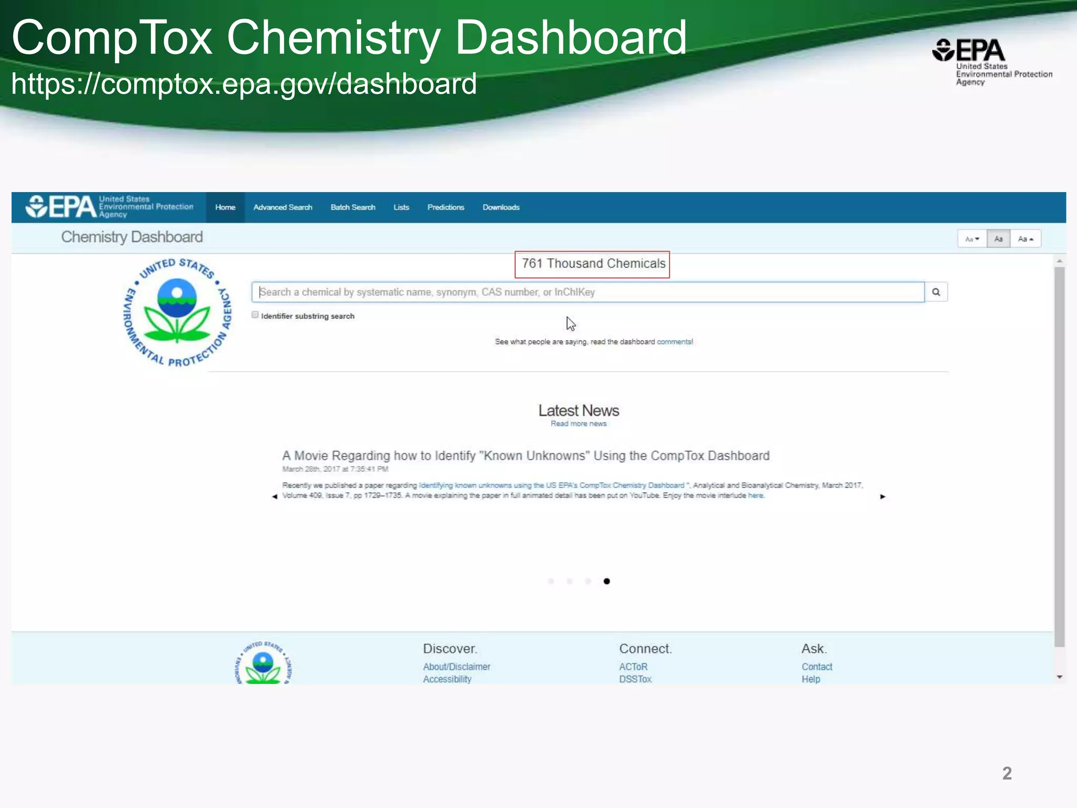Open the Home tab
Image resolution: width=1077 pixels, height=808 pixels.
tap(225, 207)
